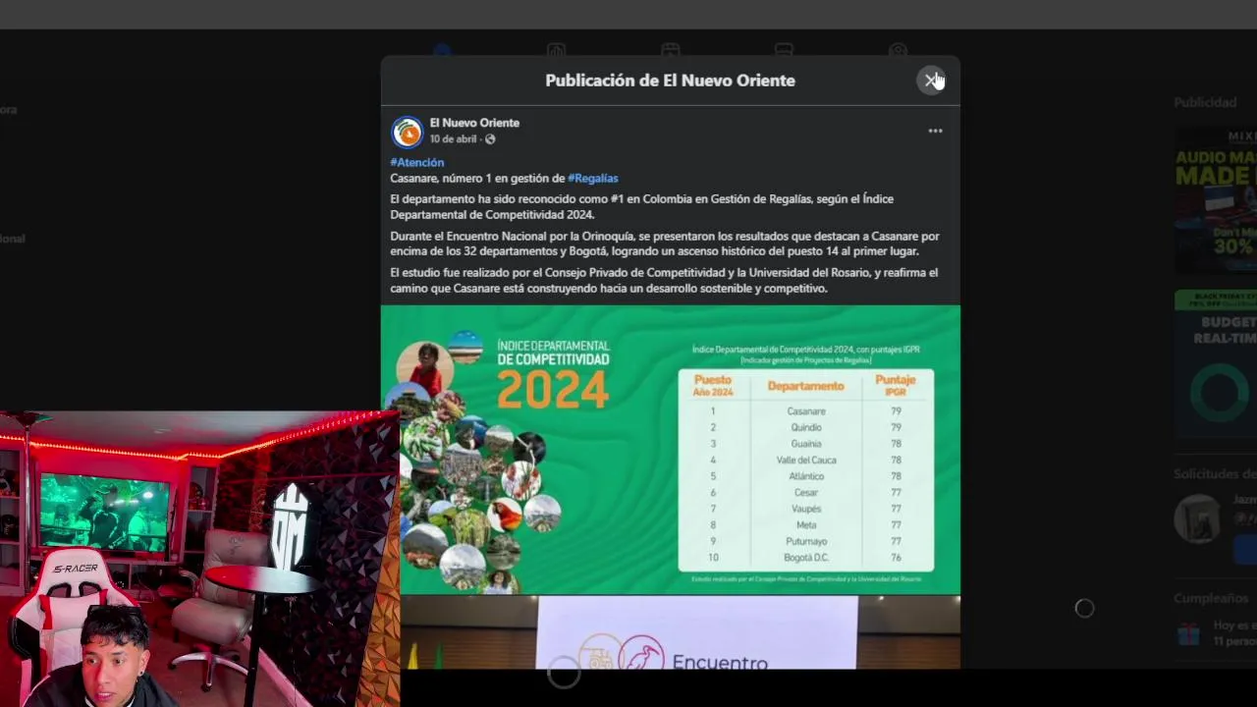Open the top Audio ad in Publicidad
Viewport: 1257px width, 707px height.
pyautogui.click(x=1216, y=199)
